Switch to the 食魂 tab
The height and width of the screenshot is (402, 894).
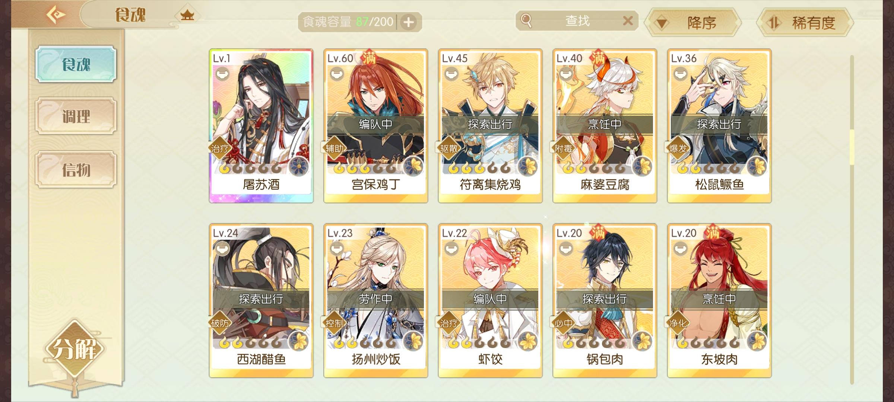point(76,64)
